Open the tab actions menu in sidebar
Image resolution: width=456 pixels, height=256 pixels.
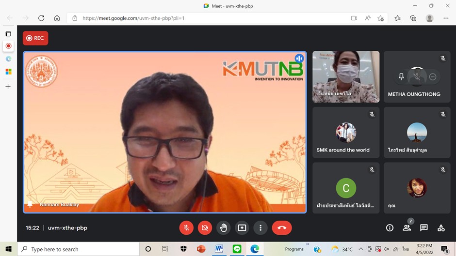(x=8, y=34)
